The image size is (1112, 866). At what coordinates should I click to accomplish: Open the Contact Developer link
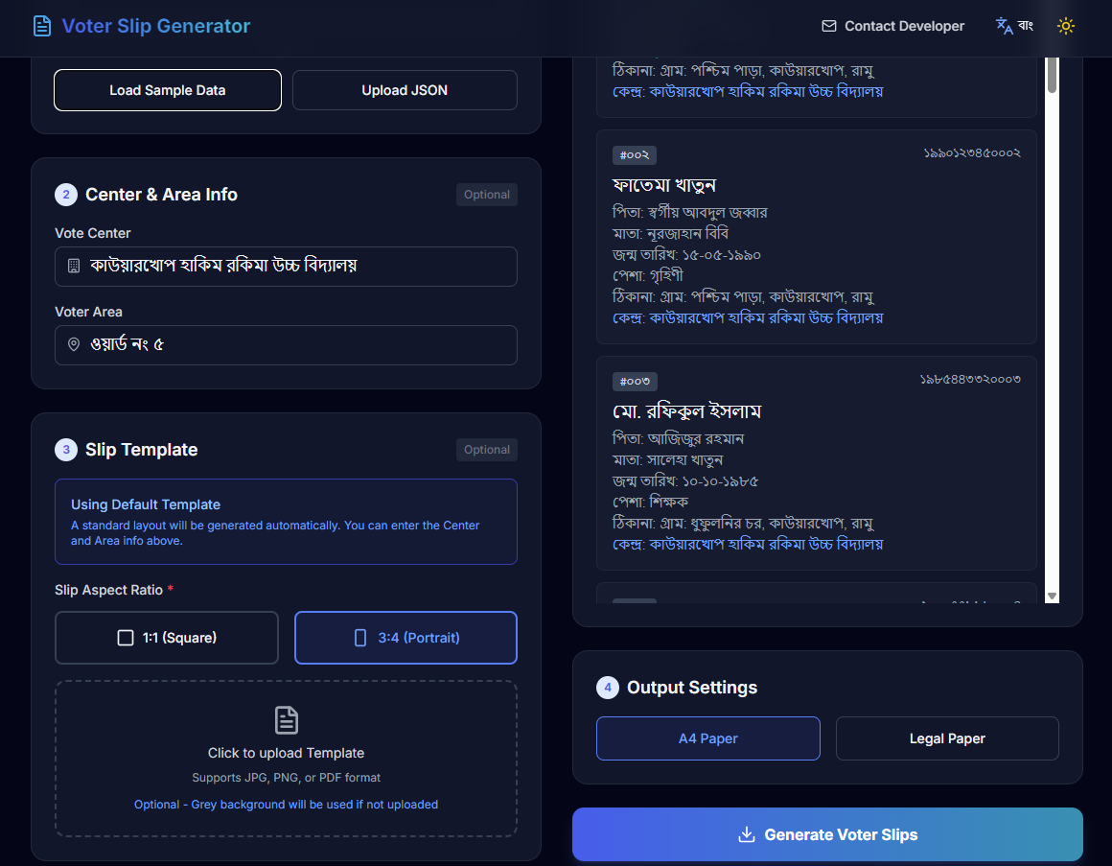click(904, 26)
